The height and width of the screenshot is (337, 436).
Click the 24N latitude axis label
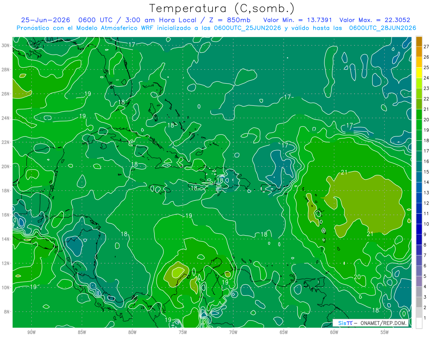[5, 118]
